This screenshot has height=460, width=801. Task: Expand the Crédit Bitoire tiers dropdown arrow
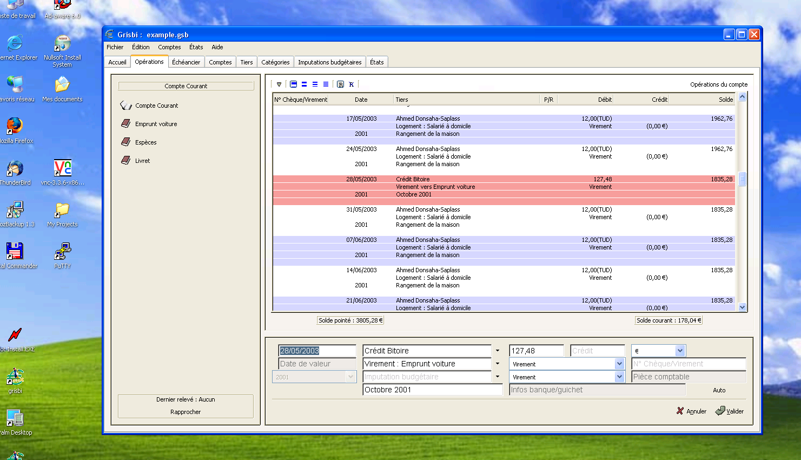pos(498,351)
